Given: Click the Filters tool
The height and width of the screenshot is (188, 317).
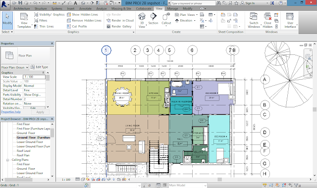Looking at the screenshot, I should tap(41, 20).
